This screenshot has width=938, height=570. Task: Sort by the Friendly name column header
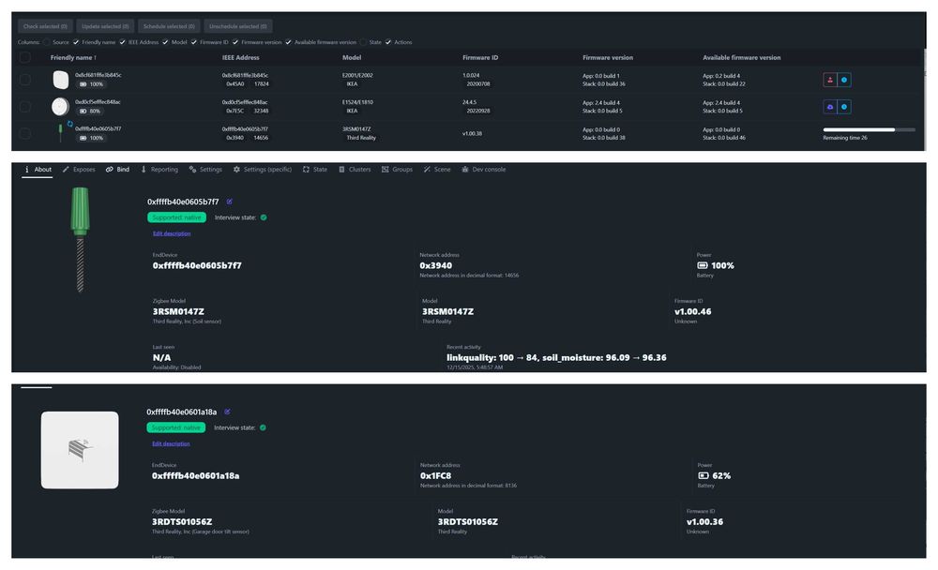(x=73, y=58)
